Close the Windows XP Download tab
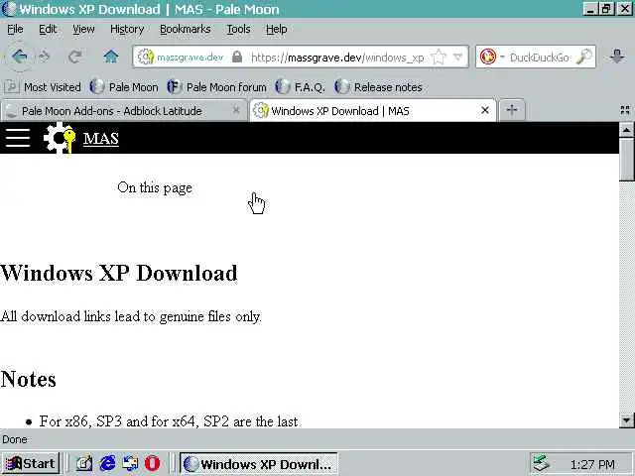635x476 pixels. 485,110
